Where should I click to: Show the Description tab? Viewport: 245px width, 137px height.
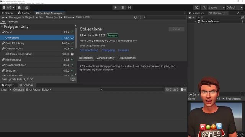pos(86,58)
